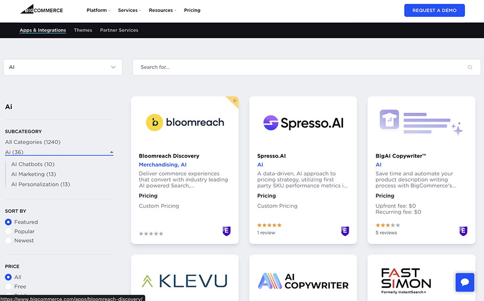The width and height of the screenshot is (484, 301).
Task: Open the BigCommerce logo homepage
Action: 42,9
